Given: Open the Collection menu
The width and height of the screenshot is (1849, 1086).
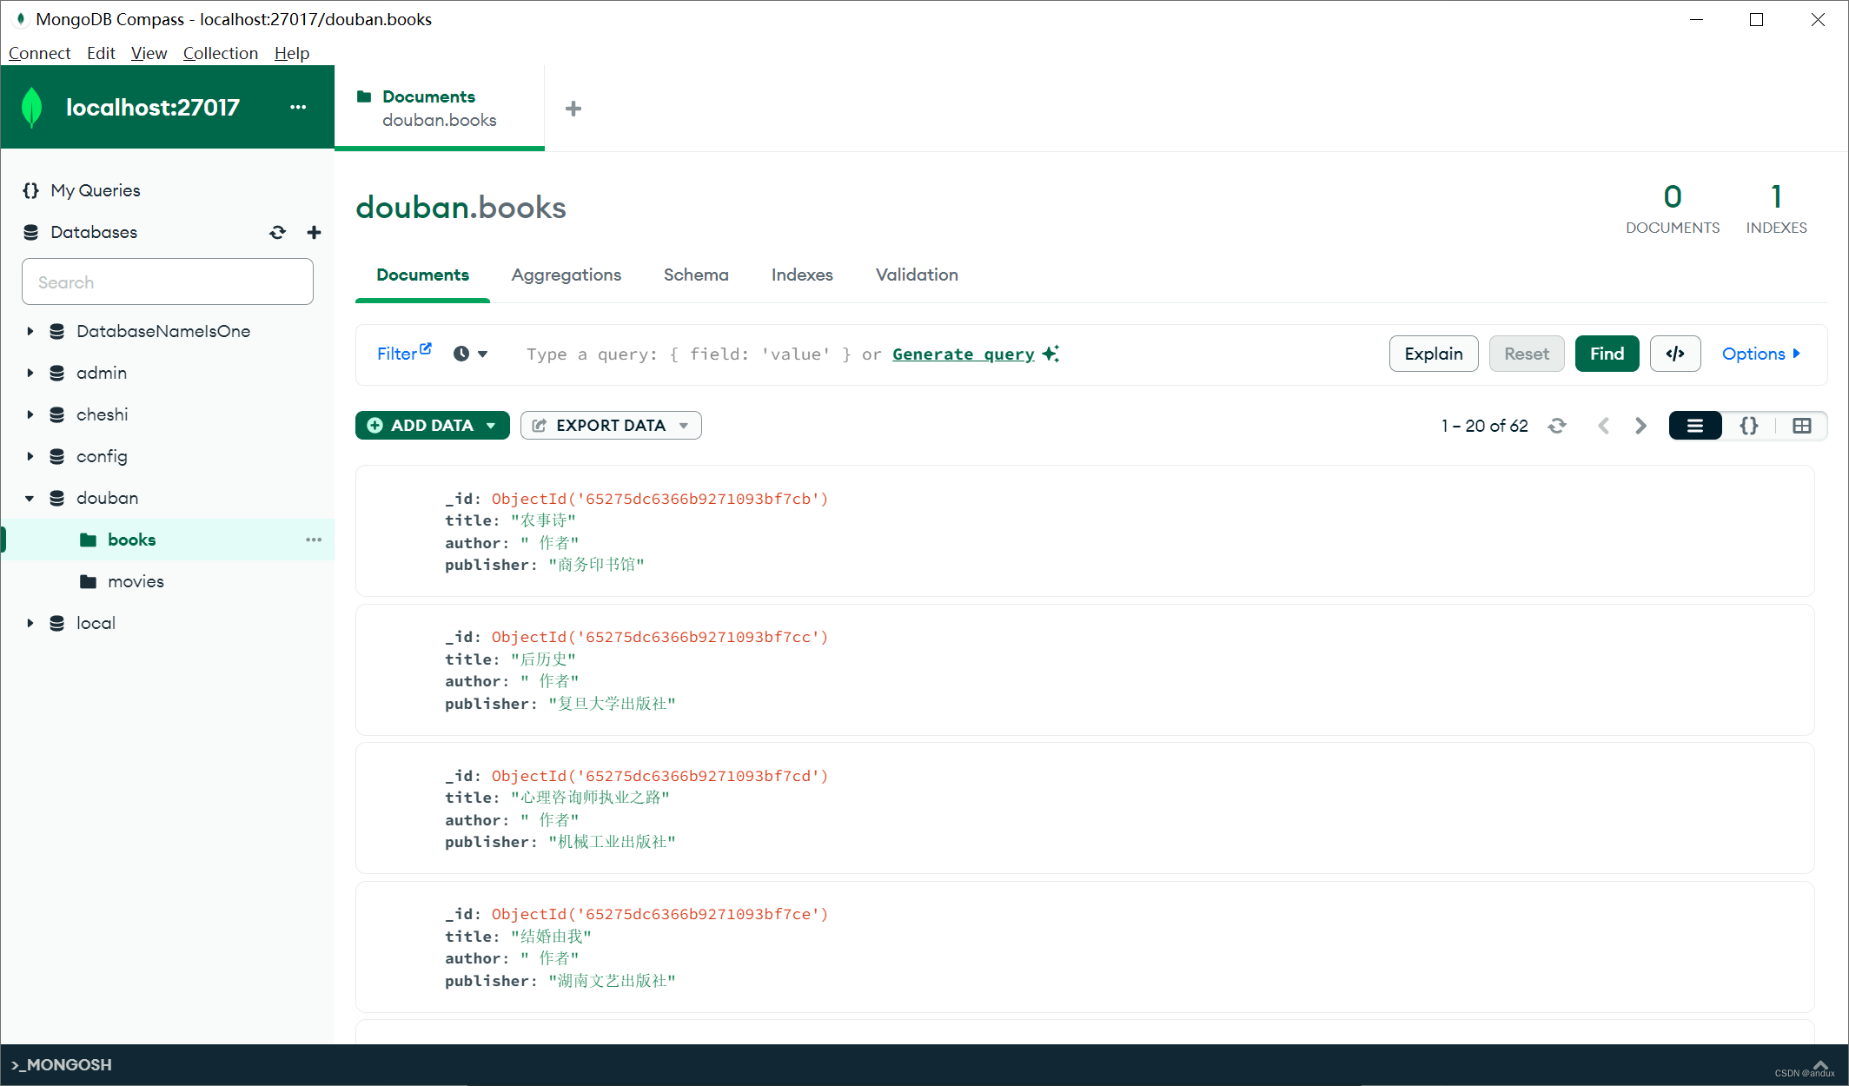Looking at the screenshot, I should pyautogui.click(x=220, y=53).
